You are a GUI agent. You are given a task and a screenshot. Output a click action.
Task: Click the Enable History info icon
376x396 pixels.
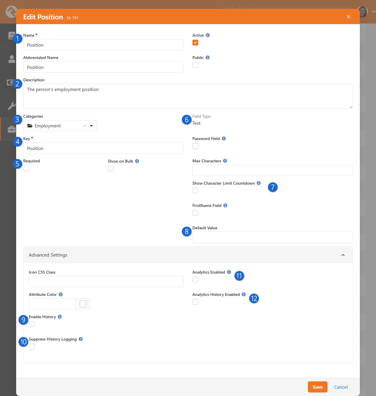point(60,317)
